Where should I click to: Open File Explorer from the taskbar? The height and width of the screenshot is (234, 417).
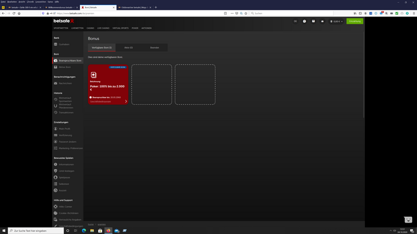92,231
